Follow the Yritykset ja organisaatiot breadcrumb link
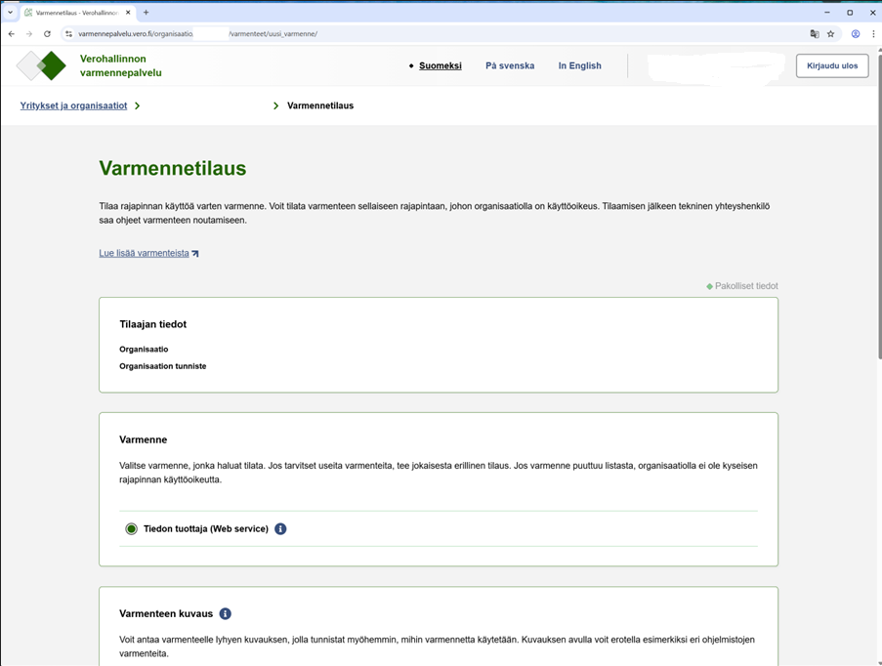The image size is (882, 666). pos(73,105)
